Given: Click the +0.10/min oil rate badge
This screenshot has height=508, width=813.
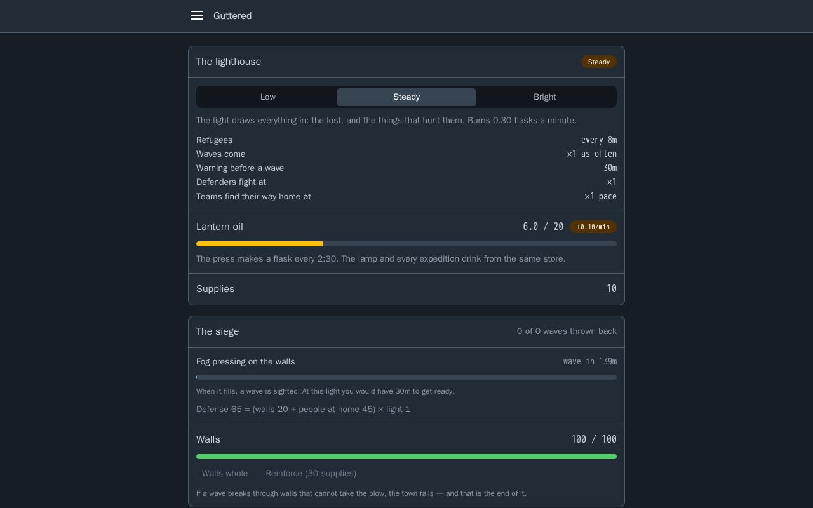Looking at the screenshot, I should pos(593,227).
